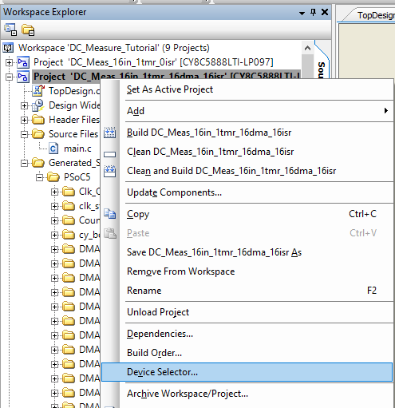Collapse the DC_Meas_16in_1tmr_16dma_16isr project node
The height and width of the screenshot is (408, 395).
pyautogui.click(x=10, y=77)
